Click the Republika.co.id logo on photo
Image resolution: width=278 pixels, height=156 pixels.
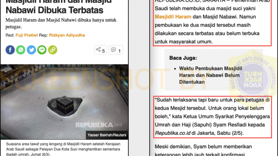(99, 125)
